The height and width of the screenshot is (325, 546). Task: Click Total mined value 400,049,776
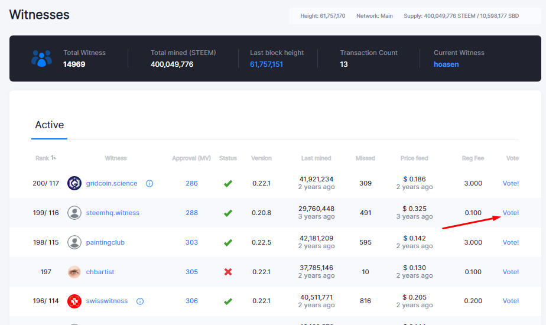tap(172, 64)
